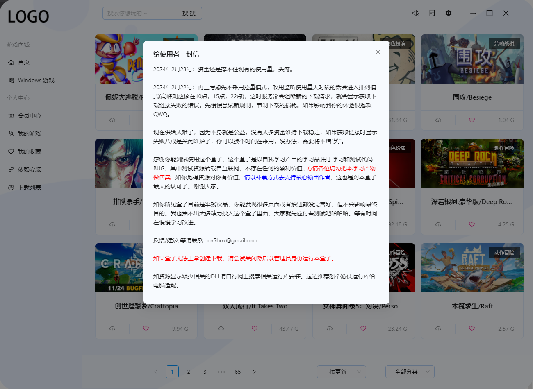The image size is (533, 389).
Task: Click the download cloud icon for 木筏求生/Raft
Action: coord(438,328)
